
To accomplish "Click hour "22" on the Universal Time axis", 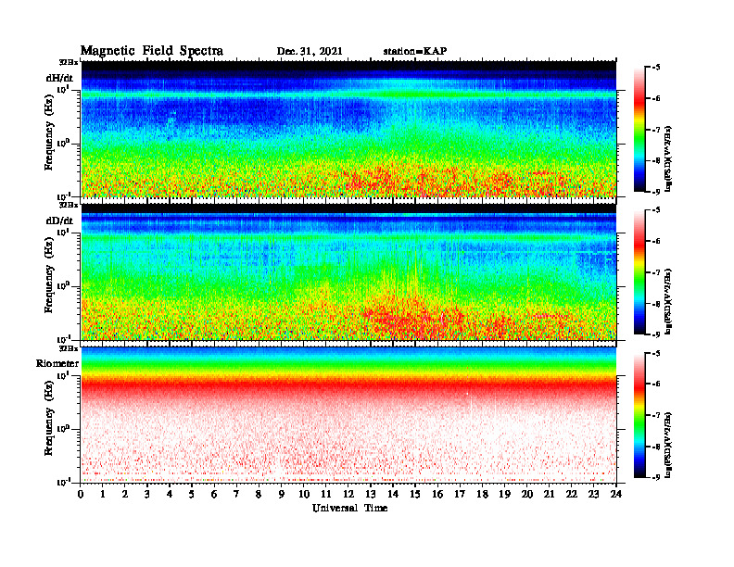I will 572,495.
